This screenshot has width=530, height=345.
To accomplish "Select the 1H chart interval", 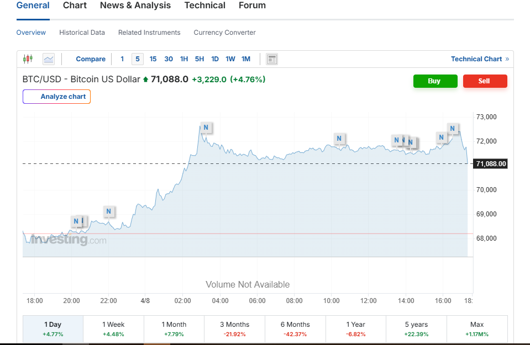I will tap(184, 59).
